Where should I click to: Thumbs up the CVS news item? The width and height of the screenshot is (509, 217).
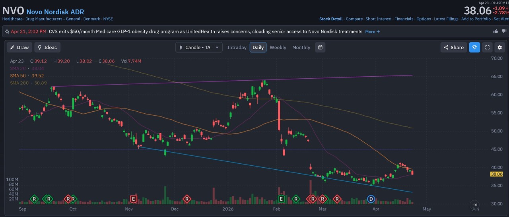(x=495, y=31)
